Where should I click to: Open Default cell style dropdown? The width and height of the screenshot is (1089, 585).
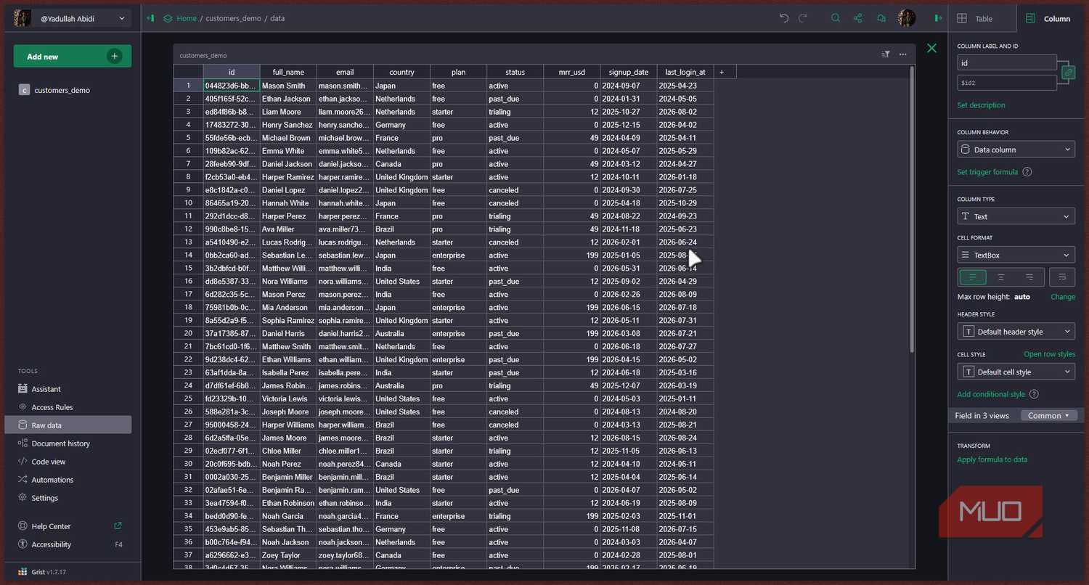coord(1016,372)
